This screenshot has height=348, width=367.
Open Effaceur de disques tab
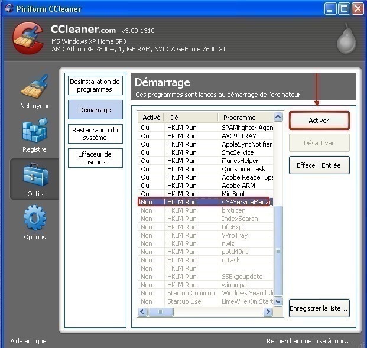[95, 158]
